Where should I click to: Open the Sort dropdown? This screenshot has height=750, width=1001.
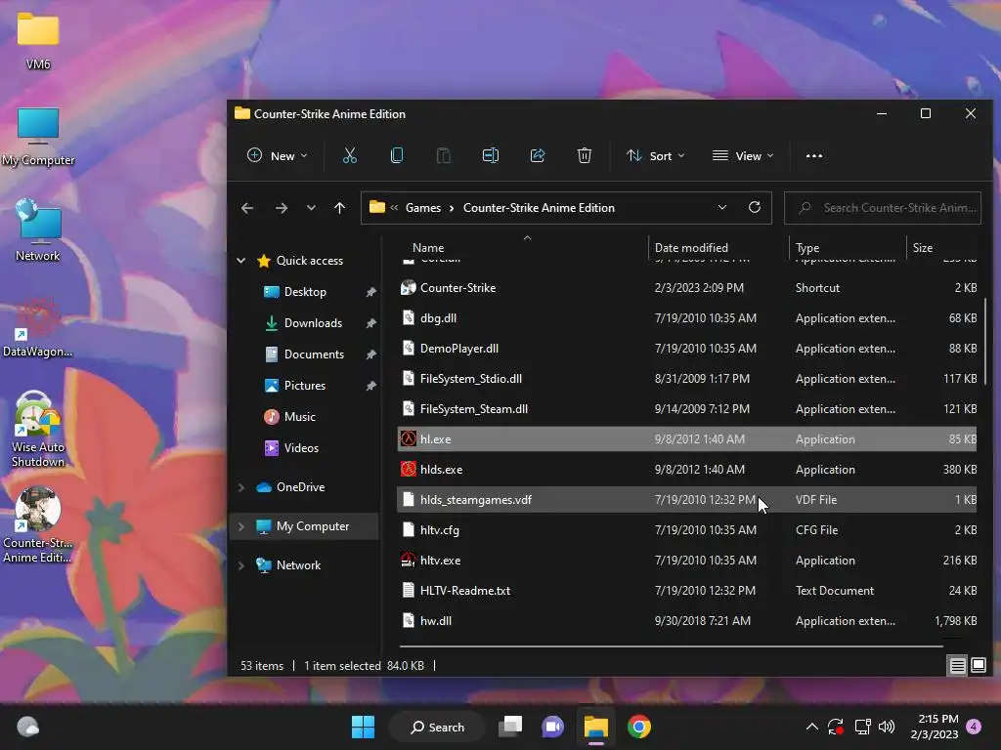tap(656, 155)
